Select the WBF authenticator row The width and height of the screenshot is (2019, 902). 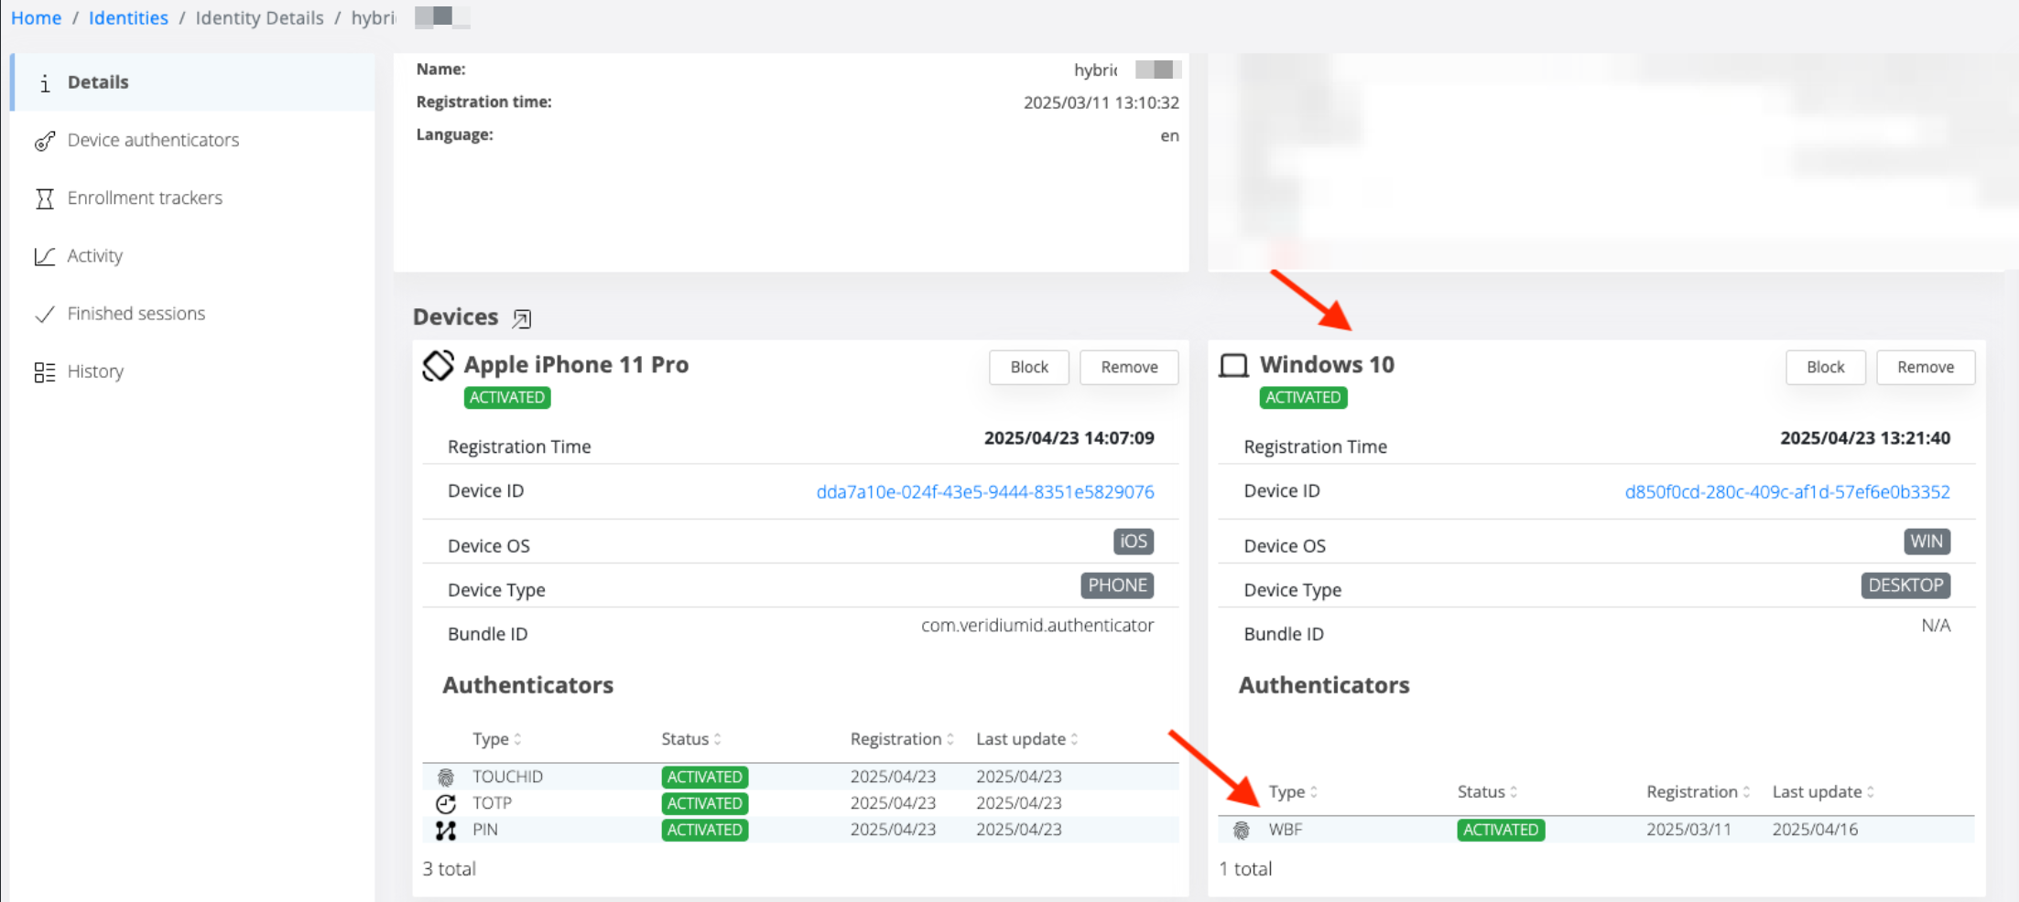pos(1595,830)
